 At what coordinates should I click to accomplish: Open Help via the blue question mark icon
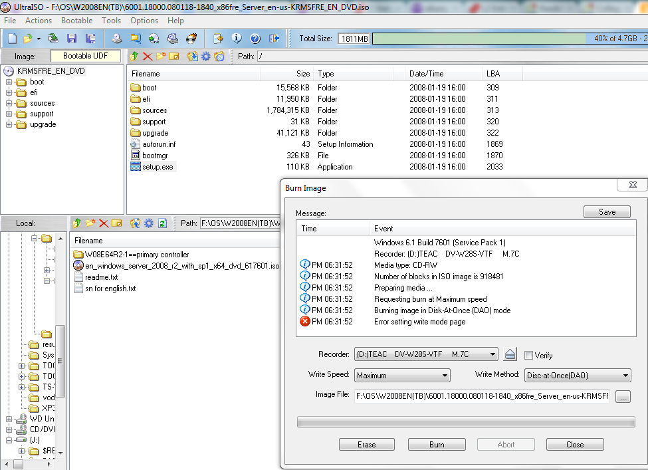[255, 39]
